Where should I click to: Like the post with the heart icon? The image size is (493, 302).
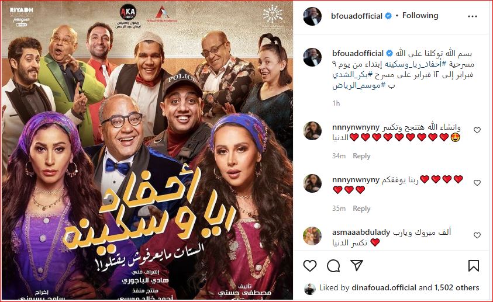pyautogui.click(x=310, y=266)
